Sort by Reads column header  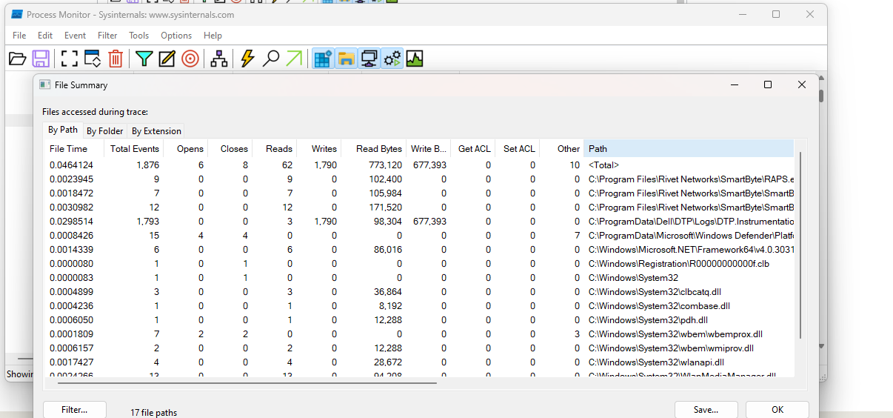[x=275, y=149]
